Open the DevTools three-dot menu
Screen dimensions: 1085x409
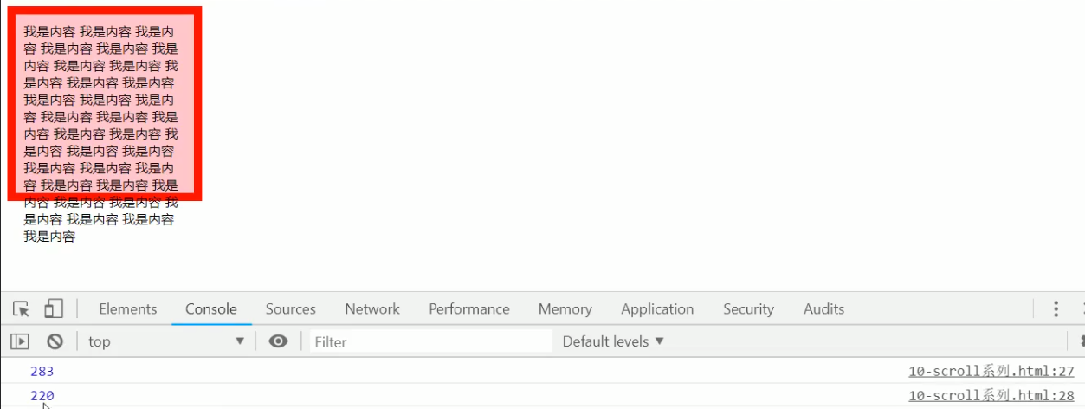pyautogui.click(x=1056, y=308)
